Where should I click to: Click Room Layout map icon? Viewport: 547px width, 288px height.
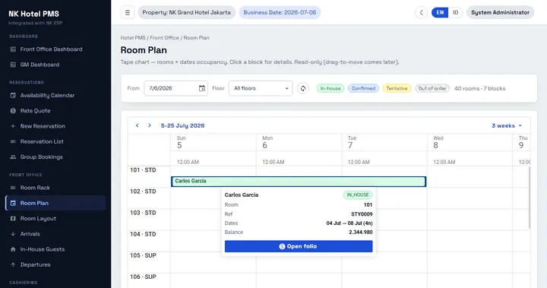(x=13, y=218)
